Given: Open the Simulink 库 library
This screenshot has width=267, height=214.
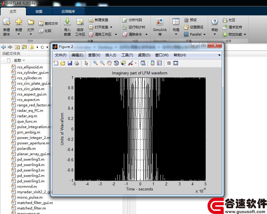Looking at the screenshot, I should click(x=160, y=27).
